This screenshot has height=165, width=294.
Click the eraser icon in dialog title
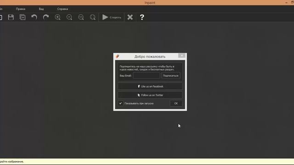point(118,56)
